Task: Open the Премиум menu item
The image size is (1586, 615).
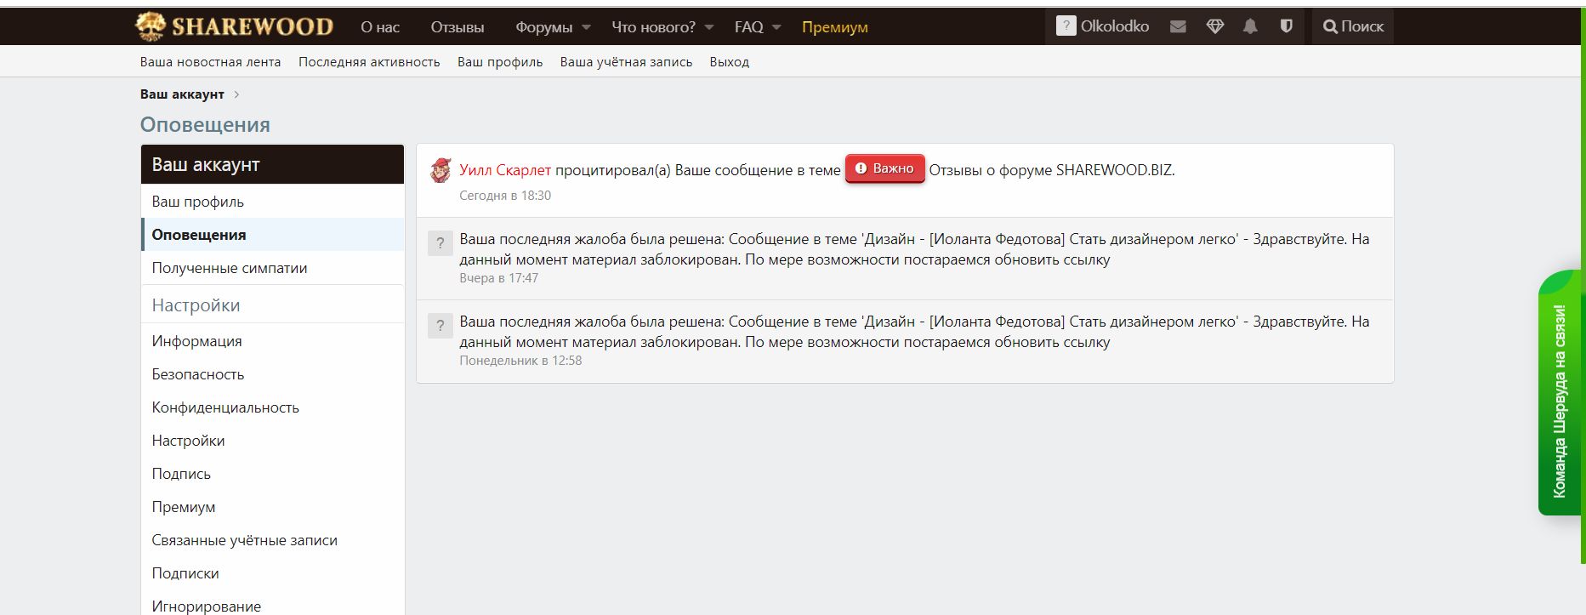Action: pyautogui.click(x=834, y=27)
